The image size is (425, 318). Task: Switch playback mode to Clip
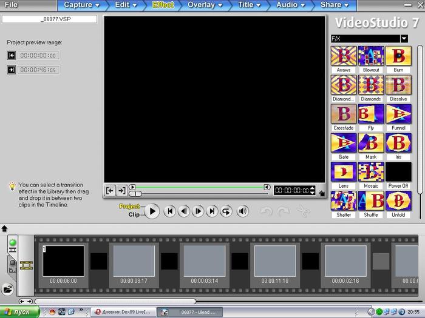pyautogui.click(x=134, y=214)
